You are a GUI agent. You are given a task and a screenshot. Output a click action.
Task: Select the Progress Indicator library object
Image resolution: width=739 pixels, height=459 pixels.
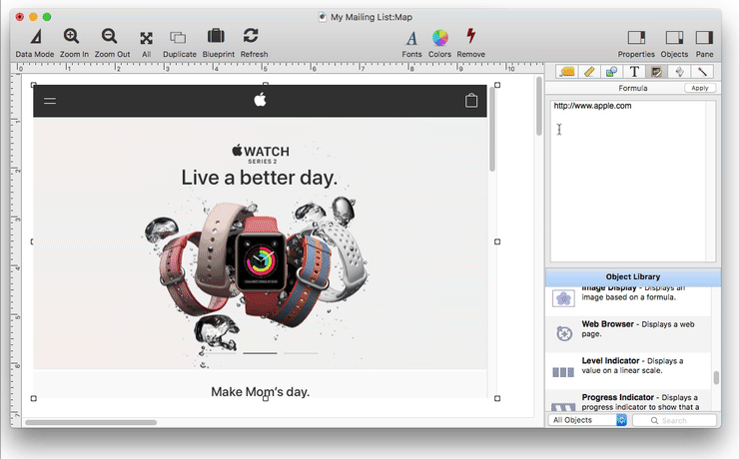(628, 401)
